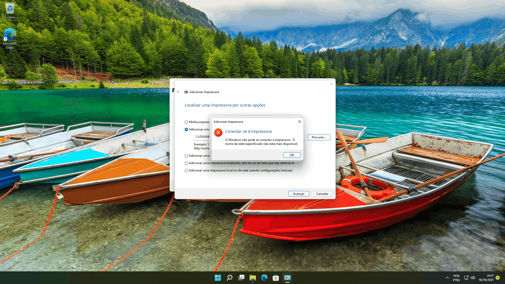
Task: Switch keyboard language POR PTB2
Action: tap(456, 278)
